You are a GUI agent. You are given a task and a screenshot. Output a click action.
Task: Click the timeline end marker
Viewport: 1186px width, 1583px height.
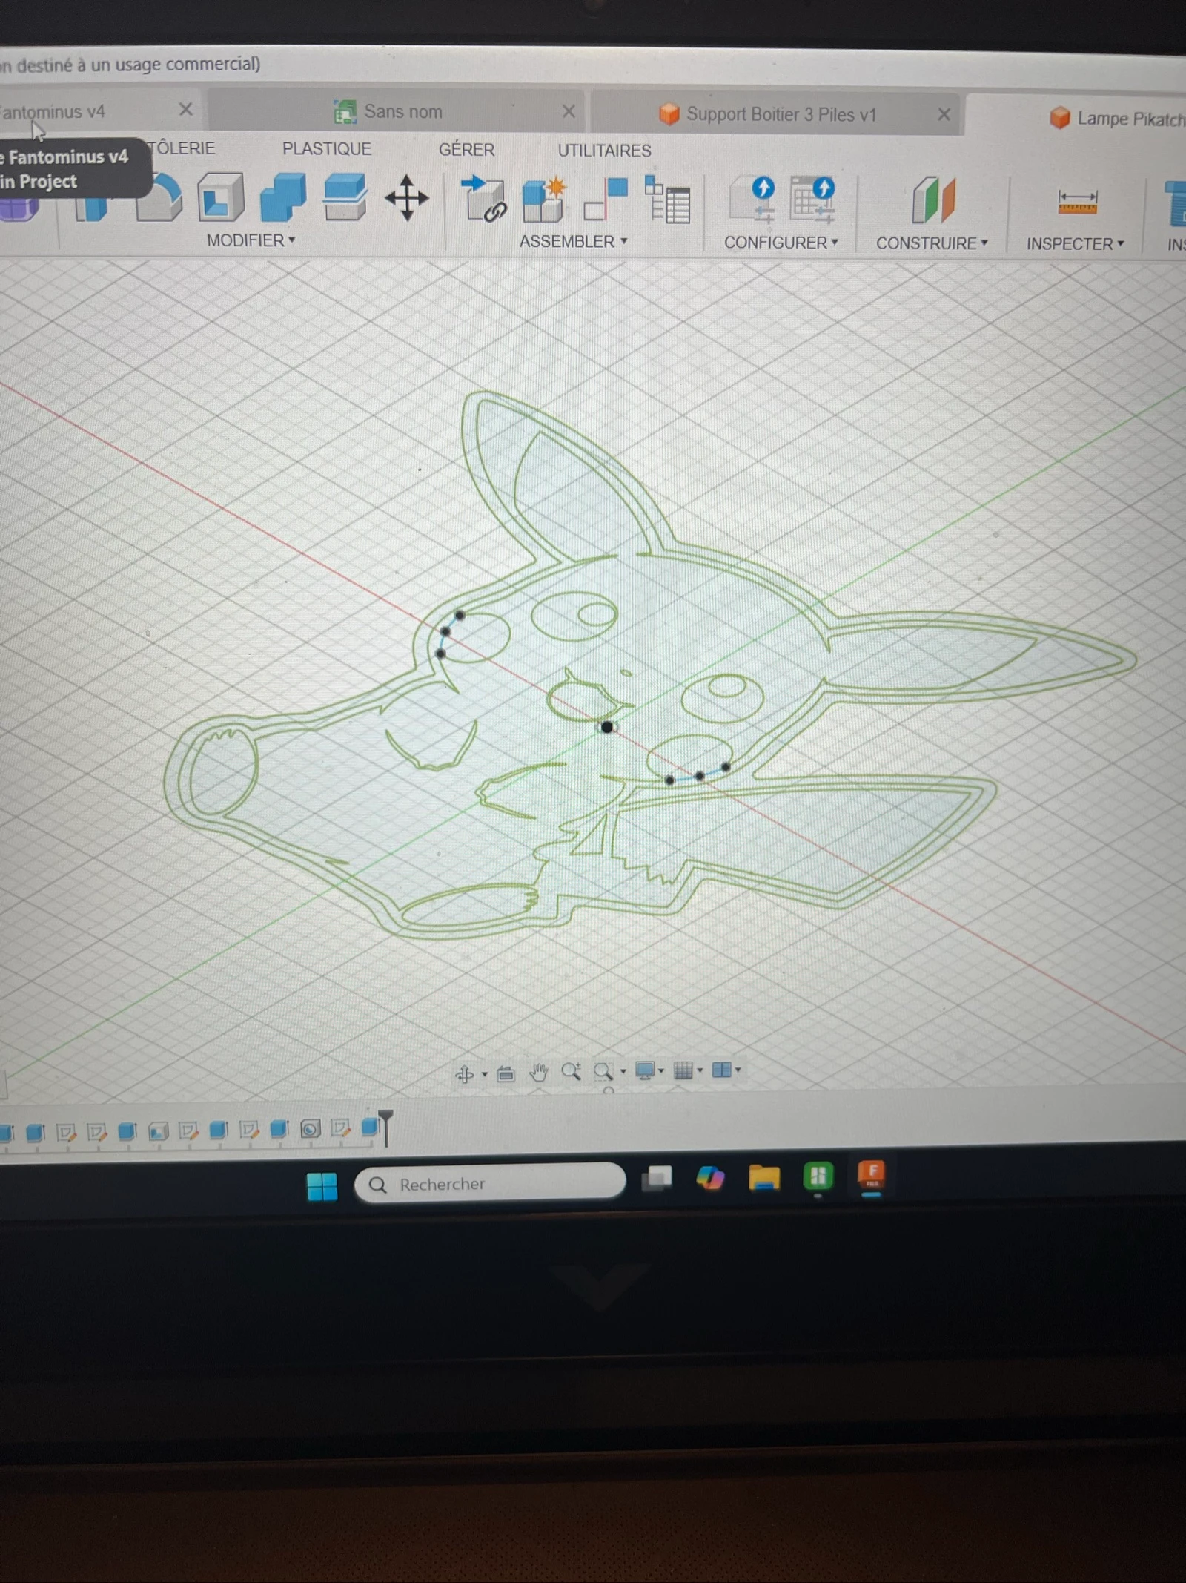(x=385, y=1127)
